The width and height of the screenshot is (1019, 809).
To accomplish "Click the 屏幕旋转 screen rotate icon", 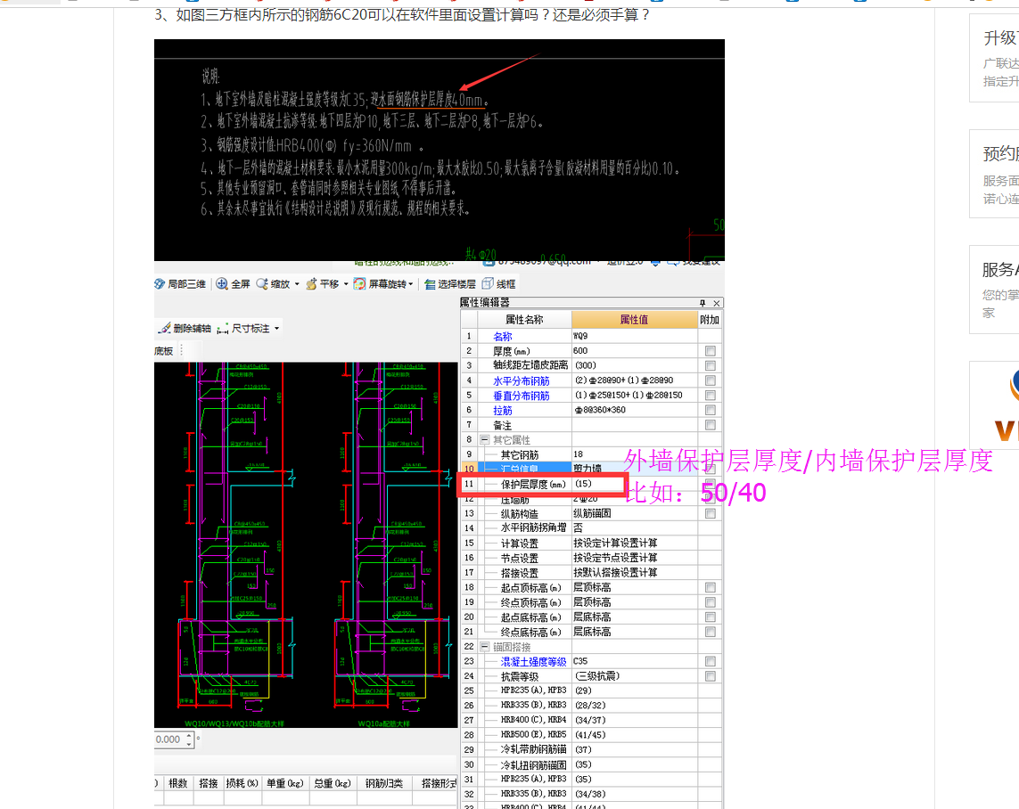I will coord(359,283).
